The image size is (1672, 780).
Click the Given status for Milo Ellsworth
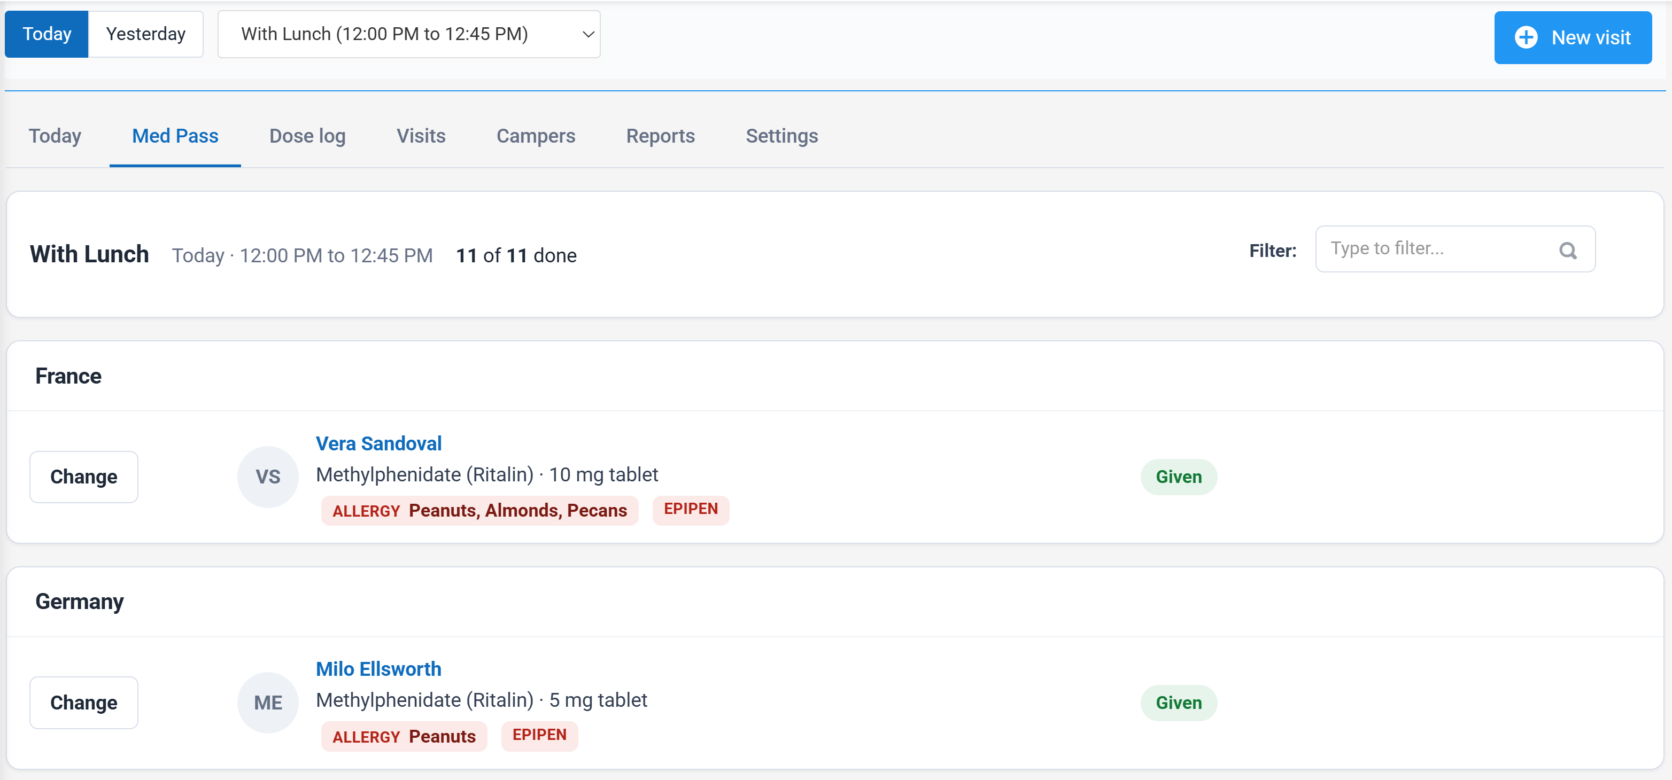point(1179,703)
